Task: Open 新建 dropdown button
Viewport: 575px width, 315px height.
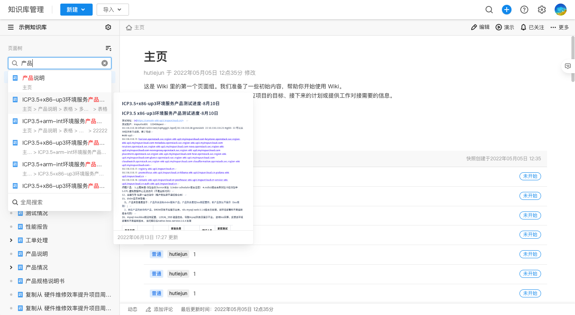Action: pyautogui.click(x=76, y=10)
